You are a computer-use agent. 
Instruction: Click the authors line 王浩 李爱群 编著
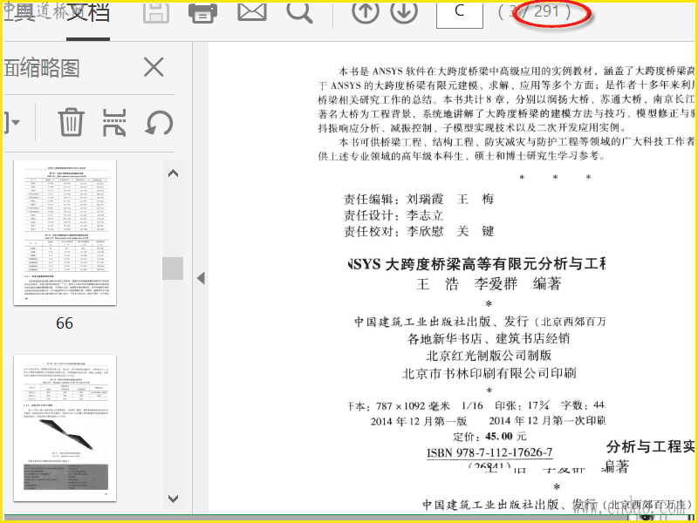(x=489, y=284)
